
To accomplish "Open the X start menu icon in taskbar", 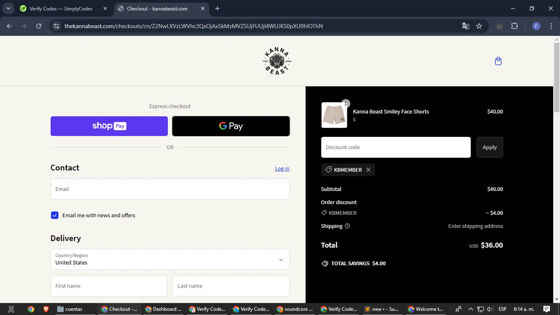I will click(11, 309).
